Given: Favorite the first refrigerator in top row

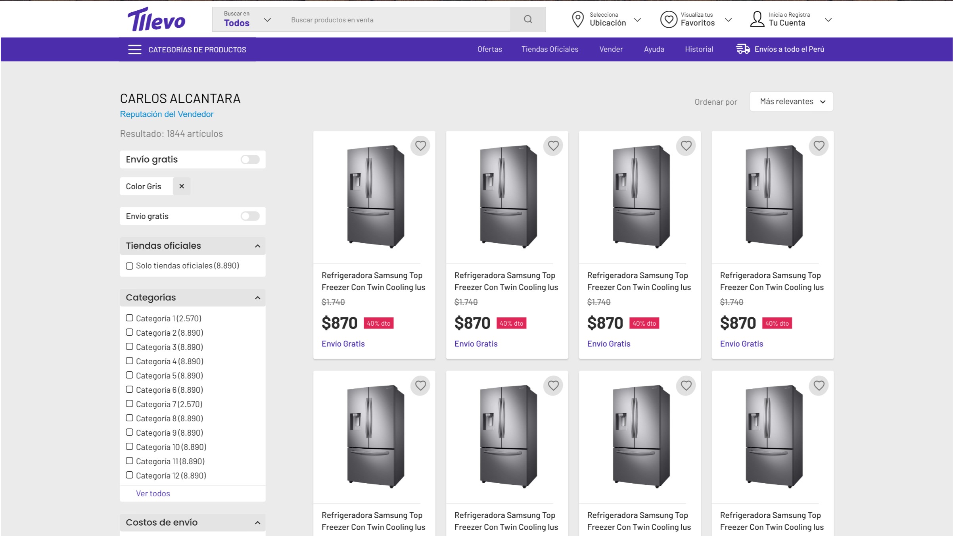Looking at the screenshot, I should tap(420, 146).
